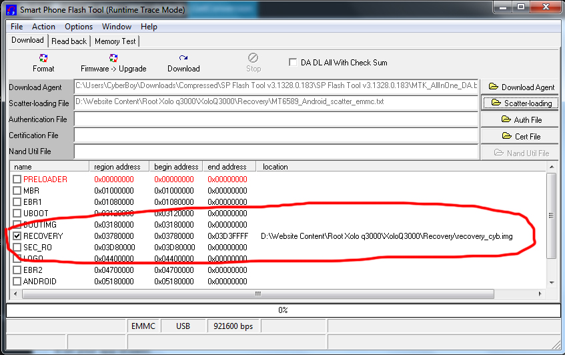Click the begin address column header
Viewport: 565px width, 355px height.
[176, 167]
